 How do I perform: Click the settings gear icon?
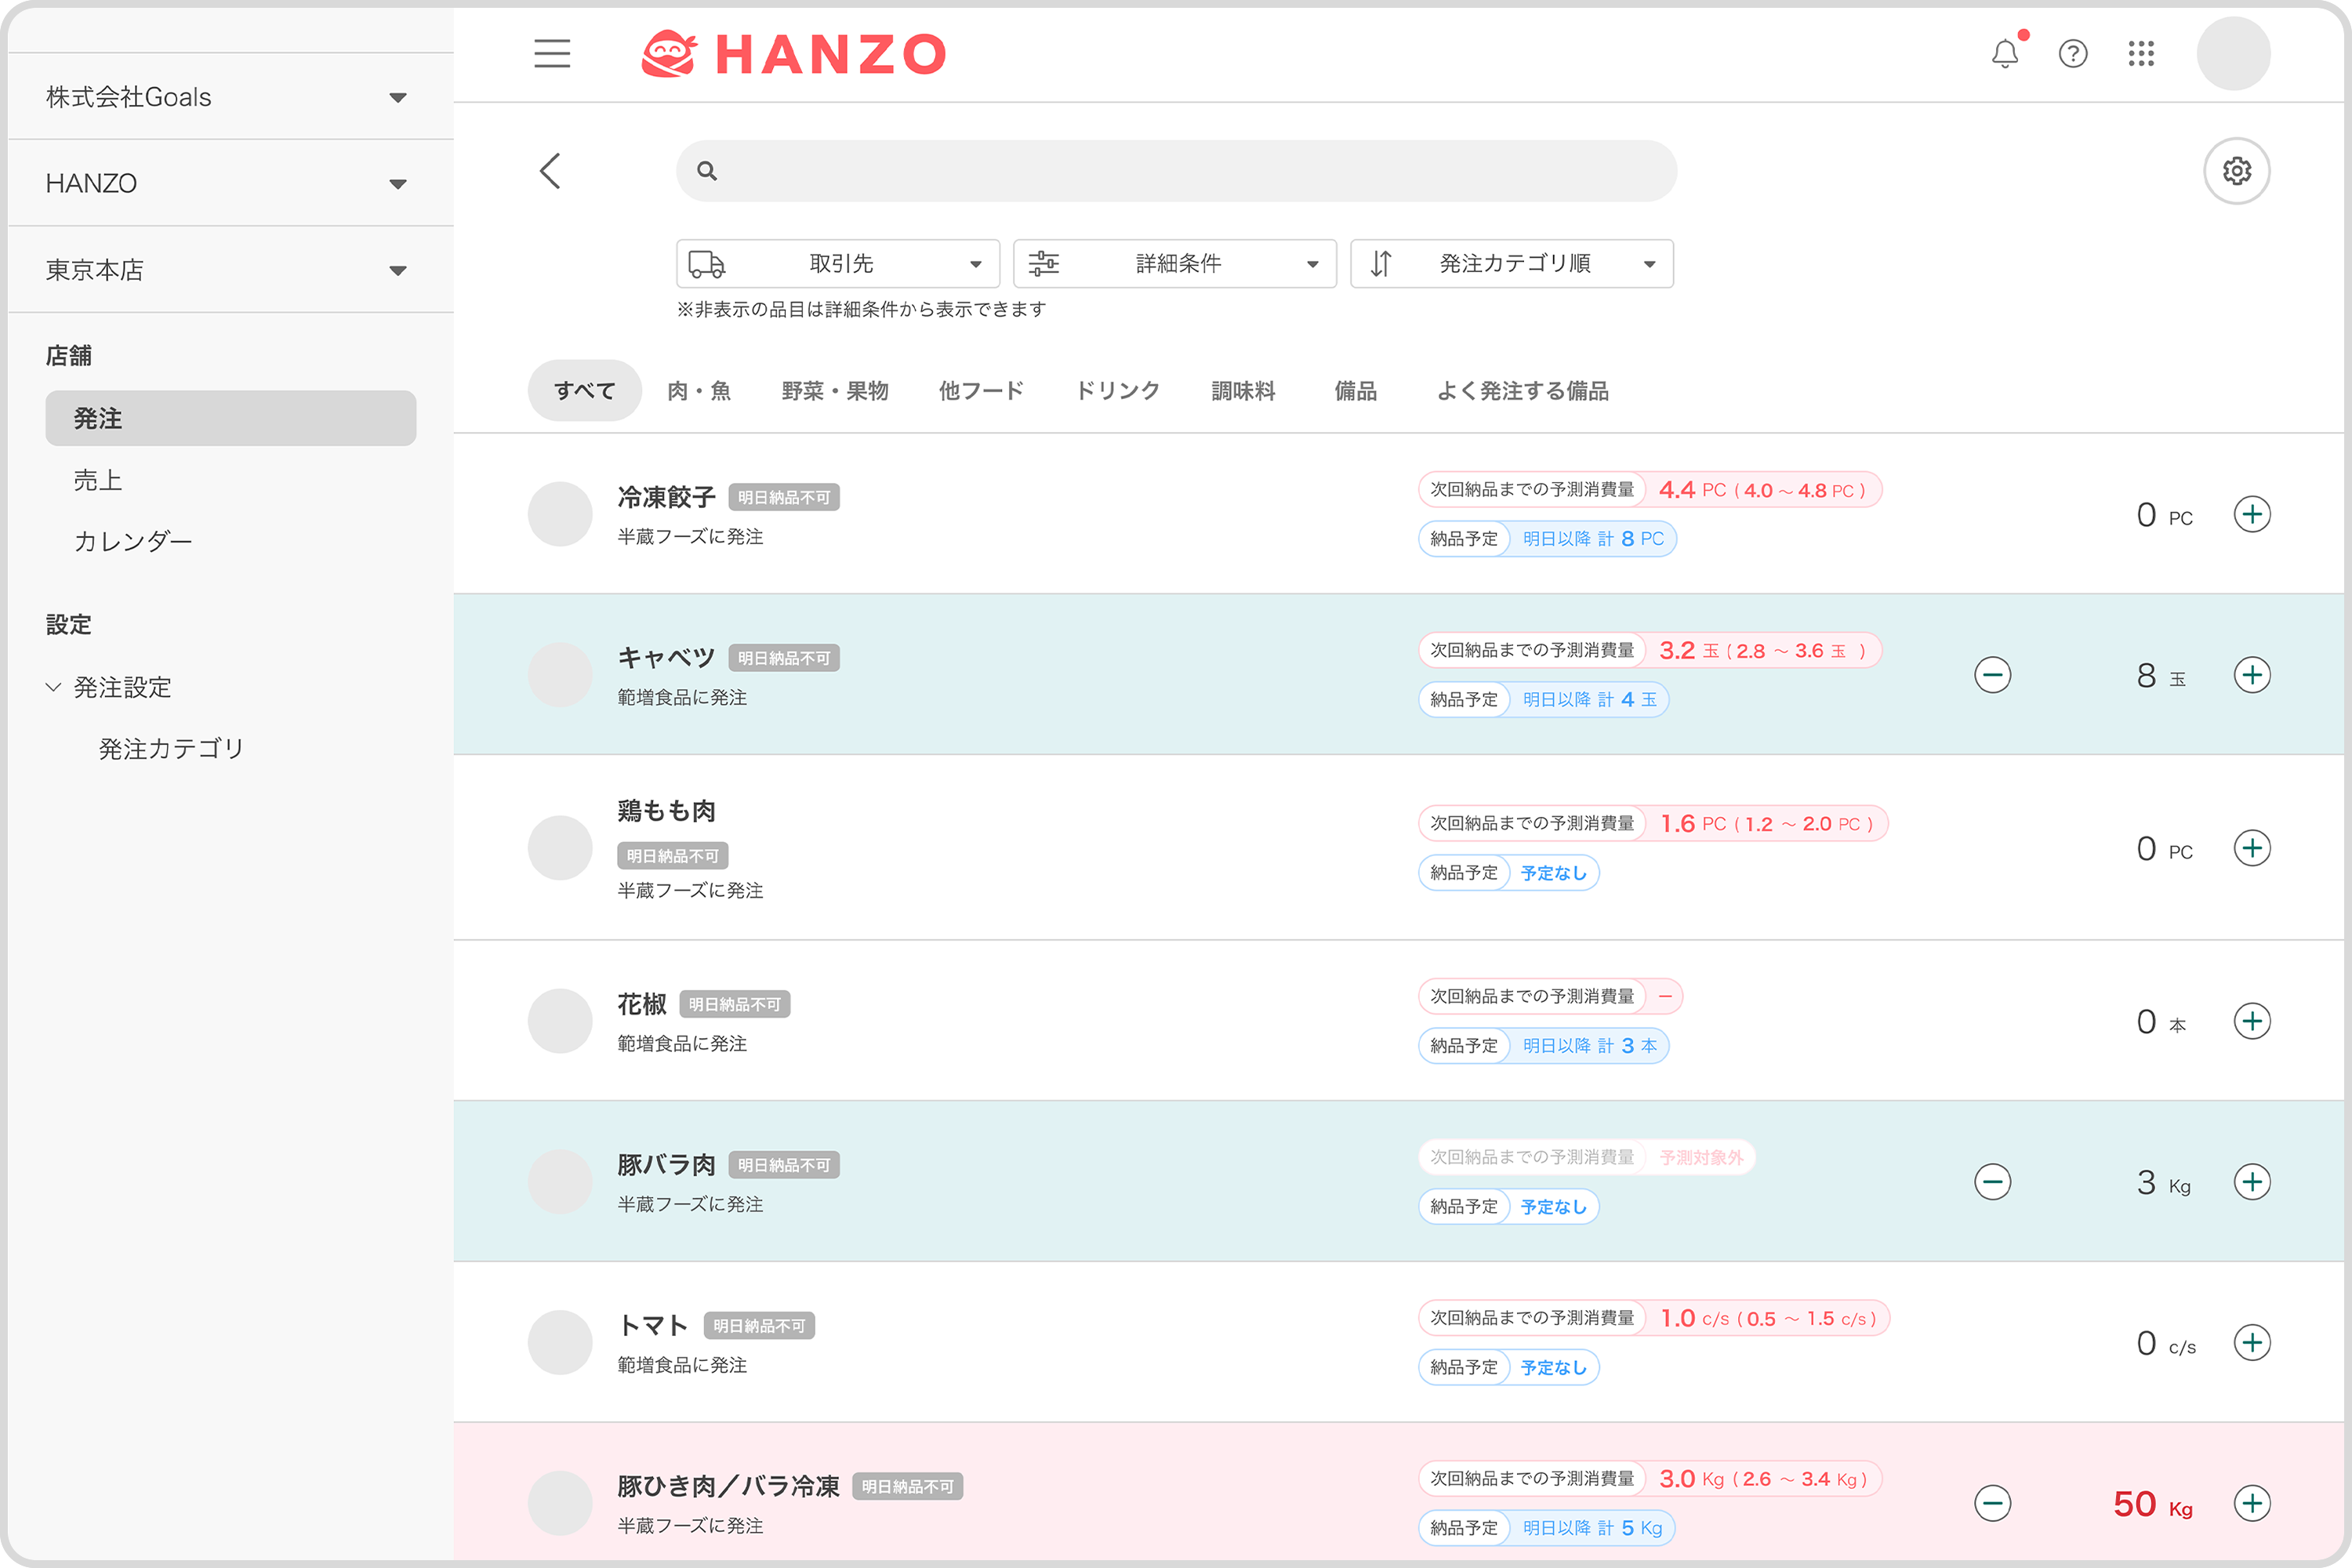pyautogui.click(x=2236, y=171)
